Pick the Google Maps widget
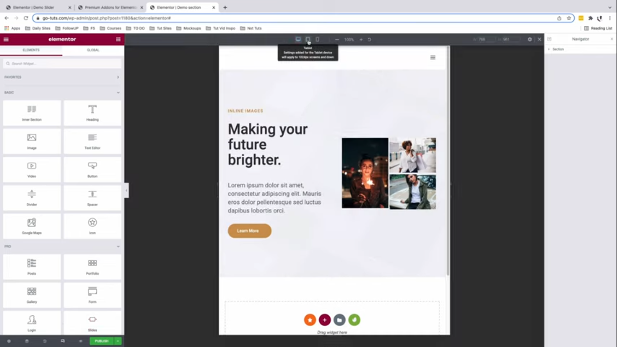617x347 pixels. [32, 226]
